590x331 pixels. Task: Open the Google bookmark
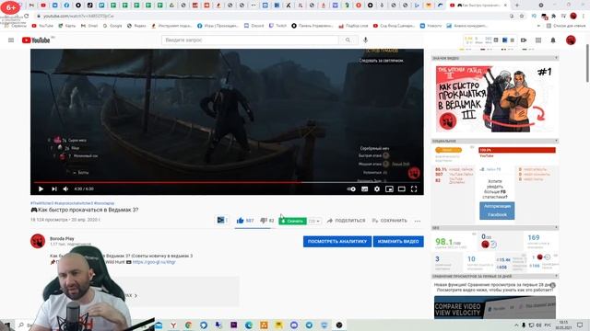[x=112, y=26]
